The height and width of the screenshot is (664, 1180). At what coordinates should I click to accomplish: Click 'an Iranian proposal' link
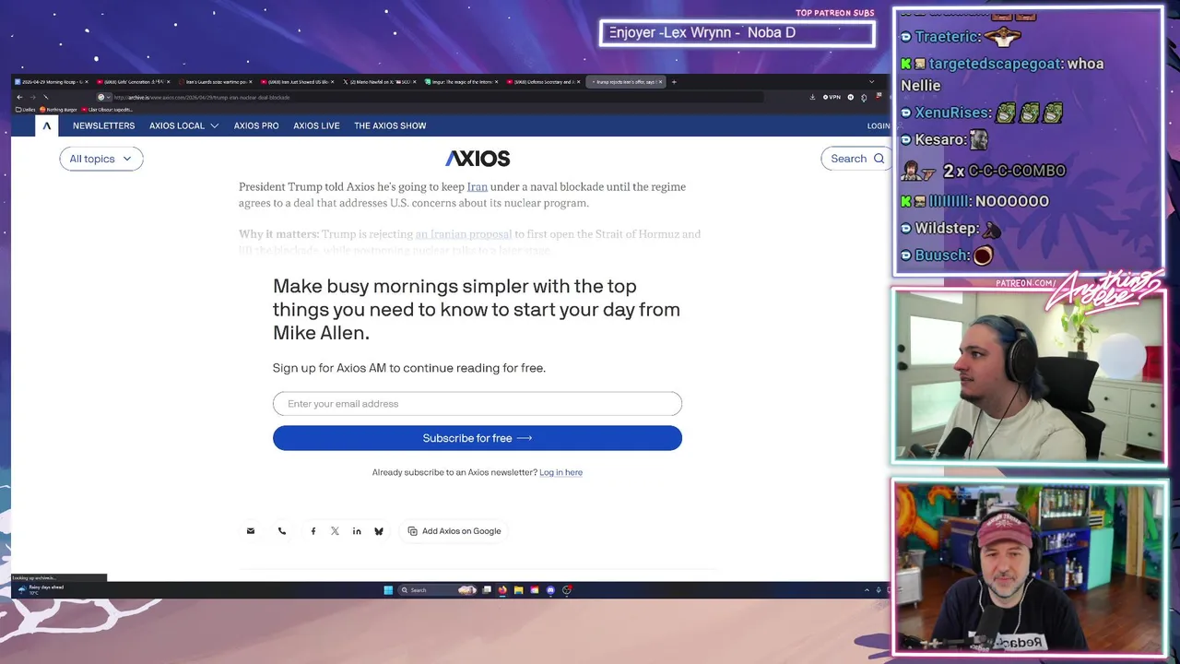coord(464,234)
